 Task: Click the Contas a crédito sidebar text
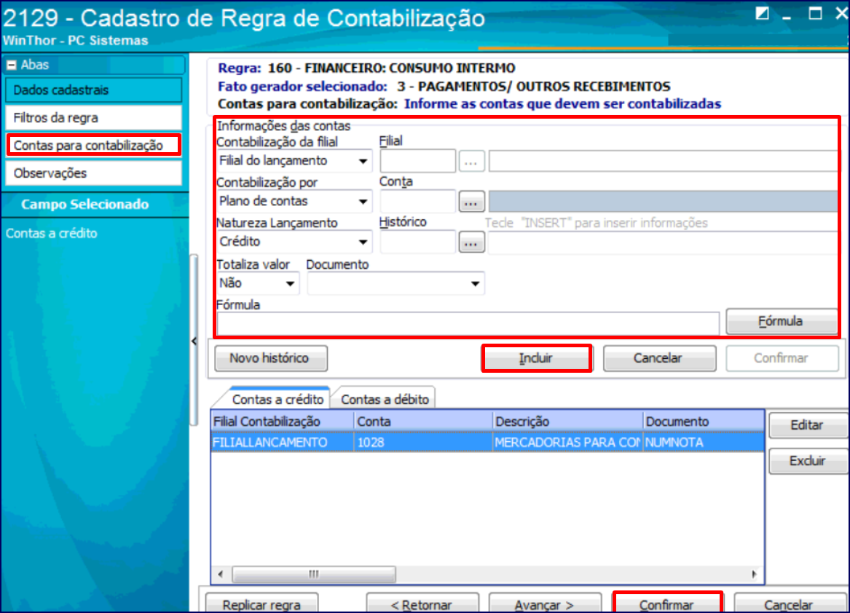[x=52, y=234]
